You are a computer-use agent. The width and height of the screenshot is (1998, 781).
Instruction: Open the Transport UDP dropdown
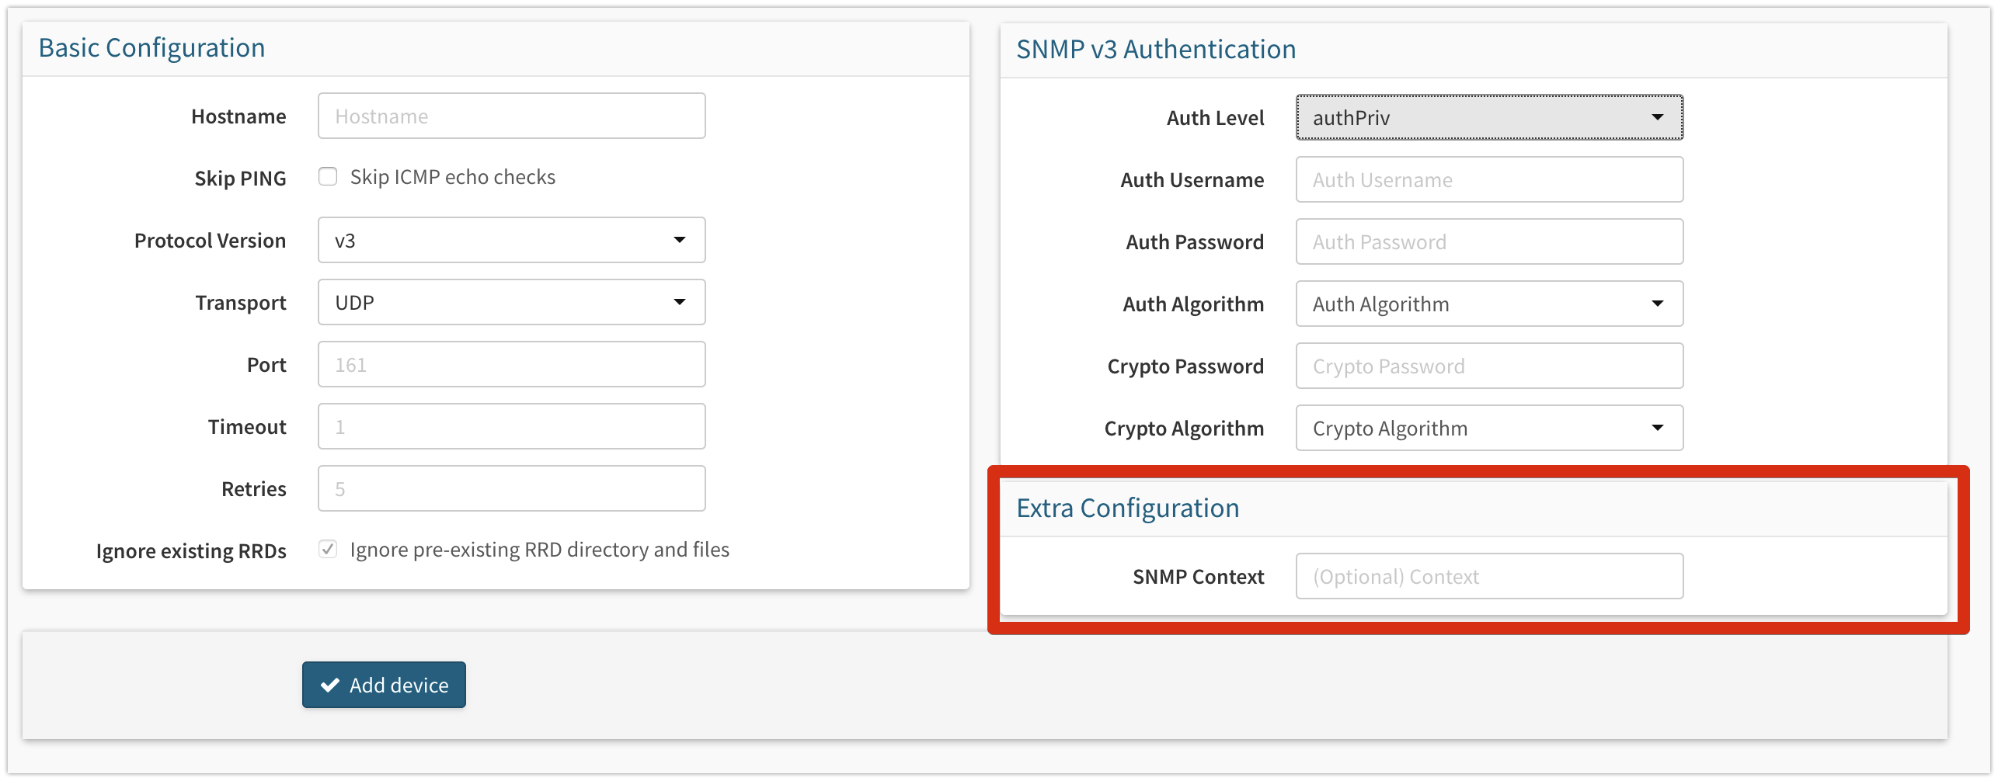click(511, 302)
